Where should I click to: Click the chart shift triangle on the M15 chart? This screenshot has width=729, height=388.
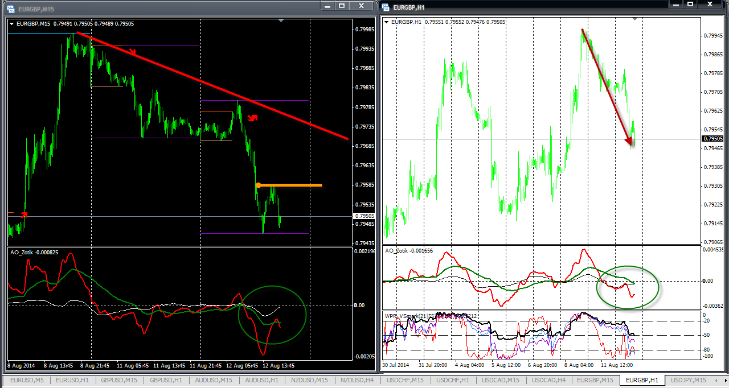click(x=280, y=20)
